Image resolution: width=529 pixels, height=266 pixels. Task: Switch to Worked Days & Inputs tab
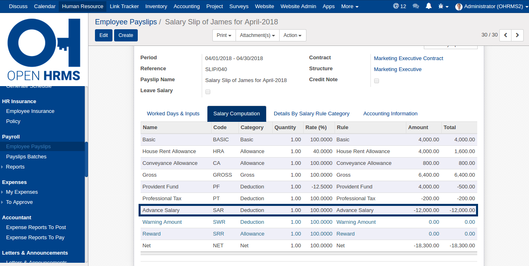(x=173, y=114)
